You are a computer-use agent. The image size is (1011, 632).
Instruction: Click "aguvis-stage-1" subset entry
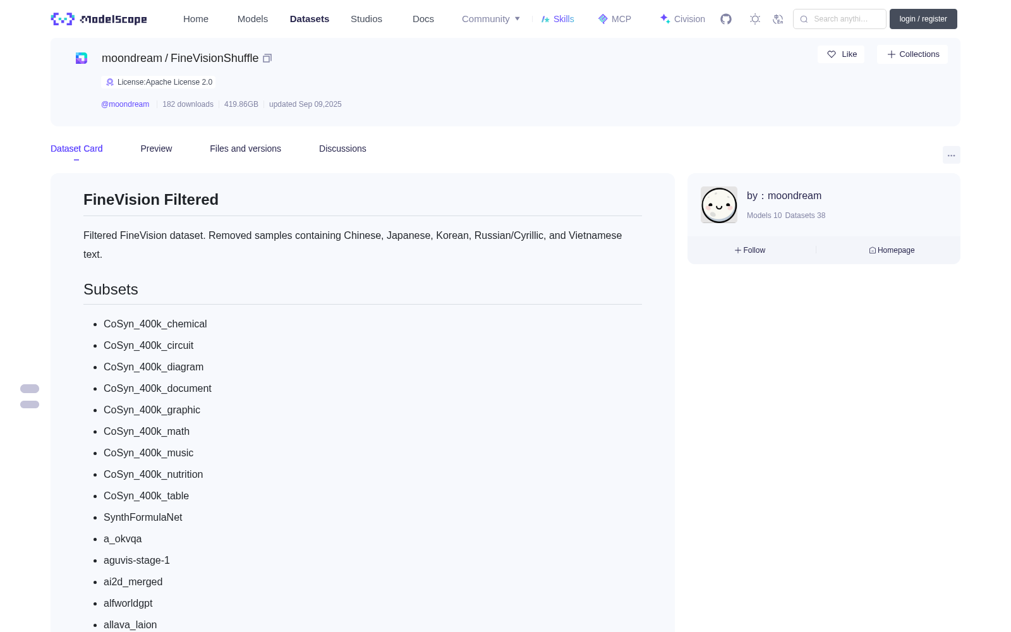coord(136,561)
